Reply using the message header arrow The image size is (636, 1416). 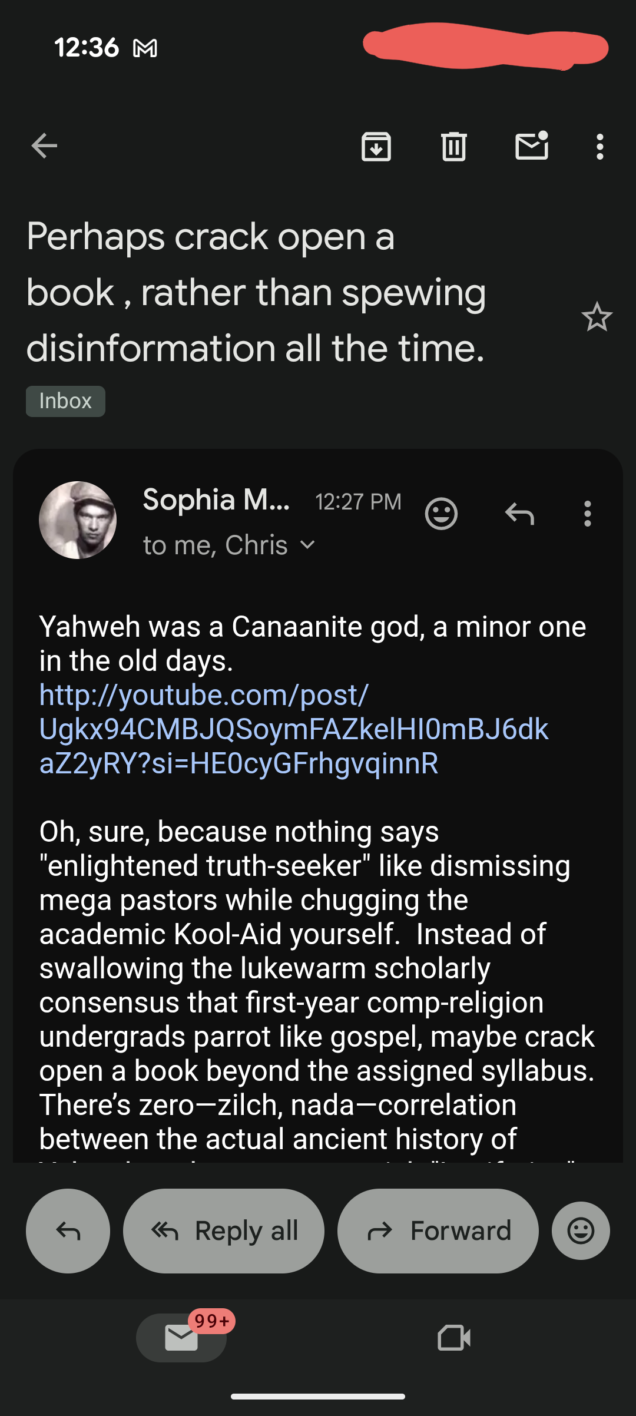(x=519, y=514)
